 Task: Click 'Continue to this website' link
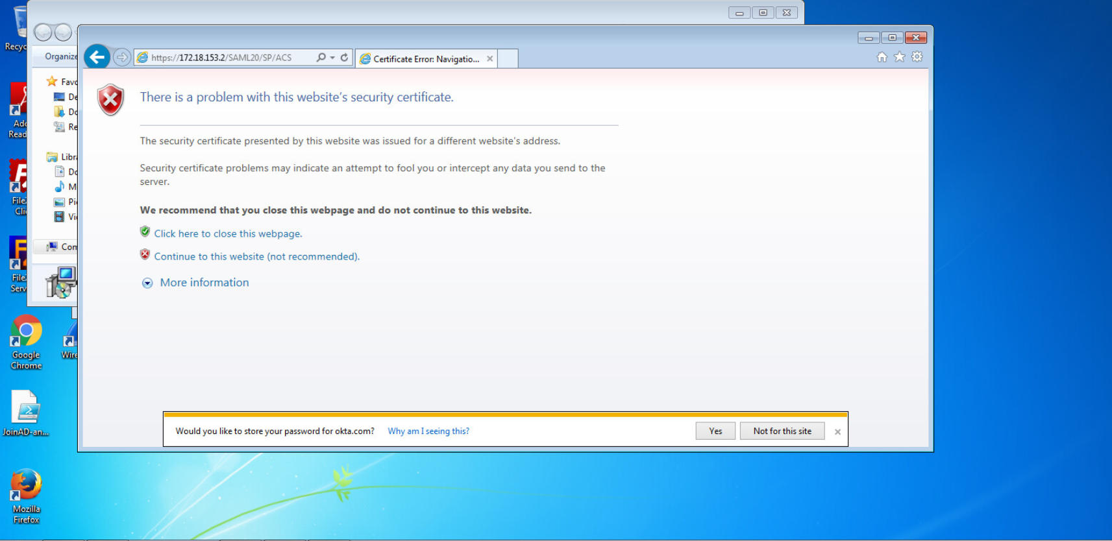(x=256, y=256)
